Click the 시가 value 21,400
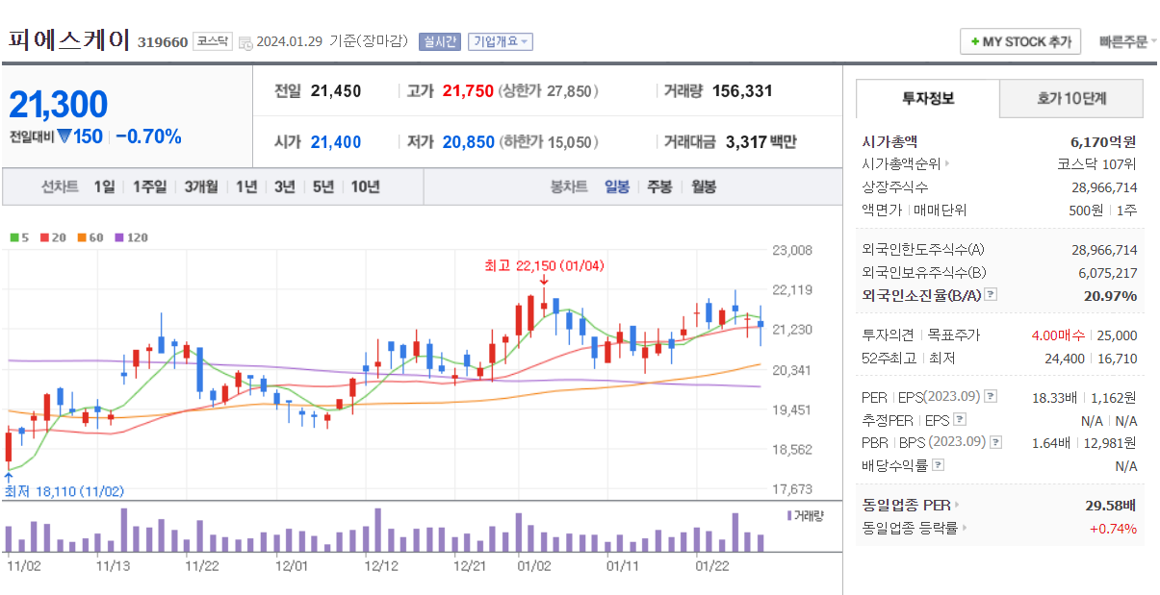 pos(336,142)
